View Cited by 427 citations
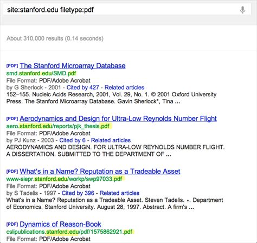The width and height of the screenshot is (257, 243). coord(83,88)
